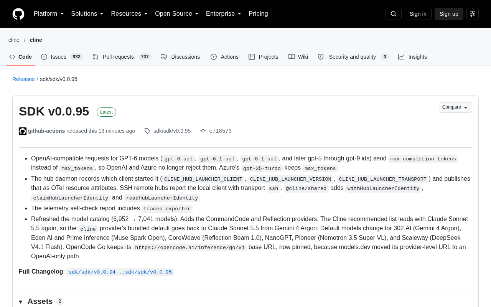Click the commit icon beside c718573
This screenshot has width=491, height=307.
[x=203, y=131]
